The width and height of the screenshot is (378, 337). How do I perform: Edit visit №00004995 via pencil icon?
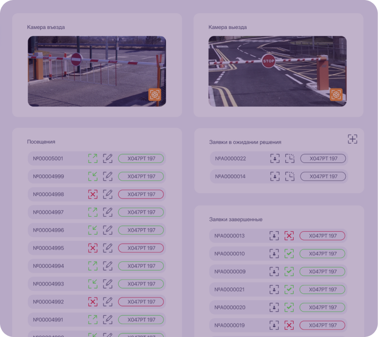[x=108, y=248]
